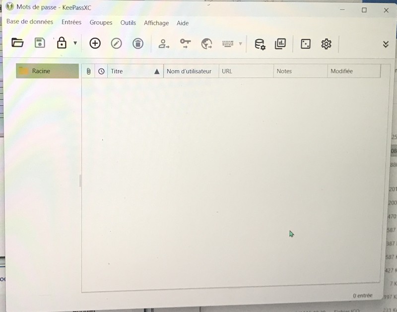
Task: Copy username to clipboard icon
Action: tap(164, 44)
